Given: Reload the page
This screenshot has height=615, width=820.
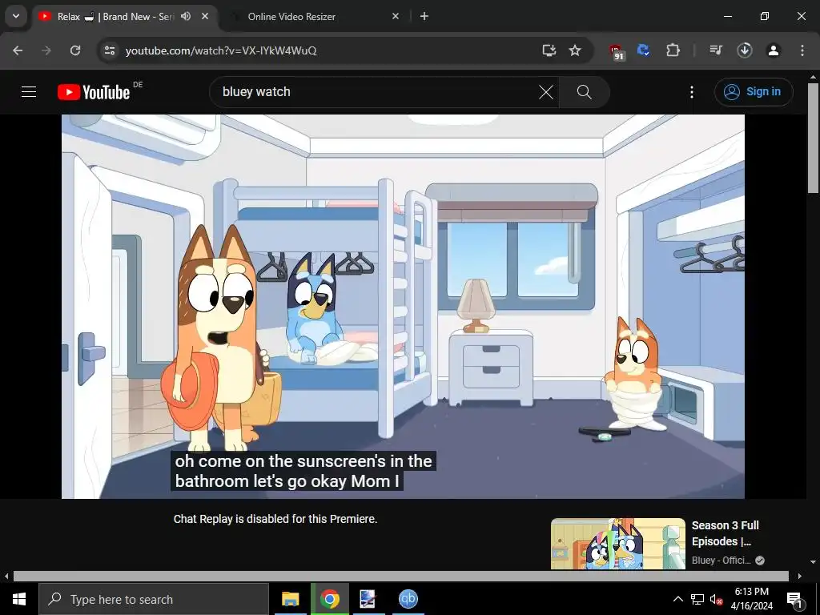Looking at the screenshot, I should tap(75, 50).
